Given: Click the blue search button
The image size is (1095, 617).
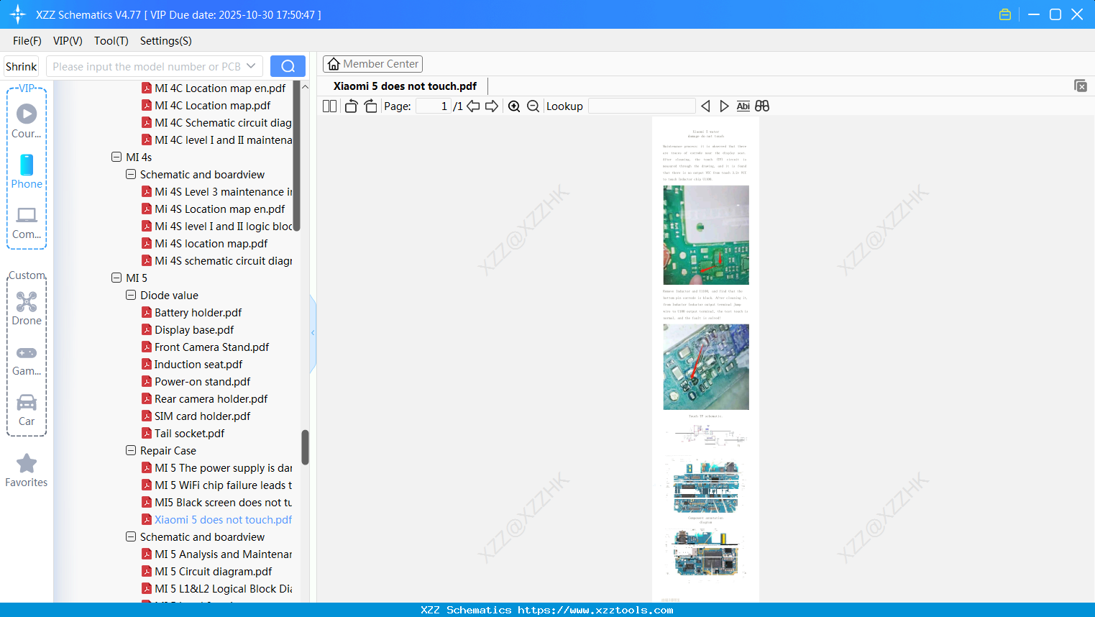Looking at the screenshot, I should [x=288, y=66].
